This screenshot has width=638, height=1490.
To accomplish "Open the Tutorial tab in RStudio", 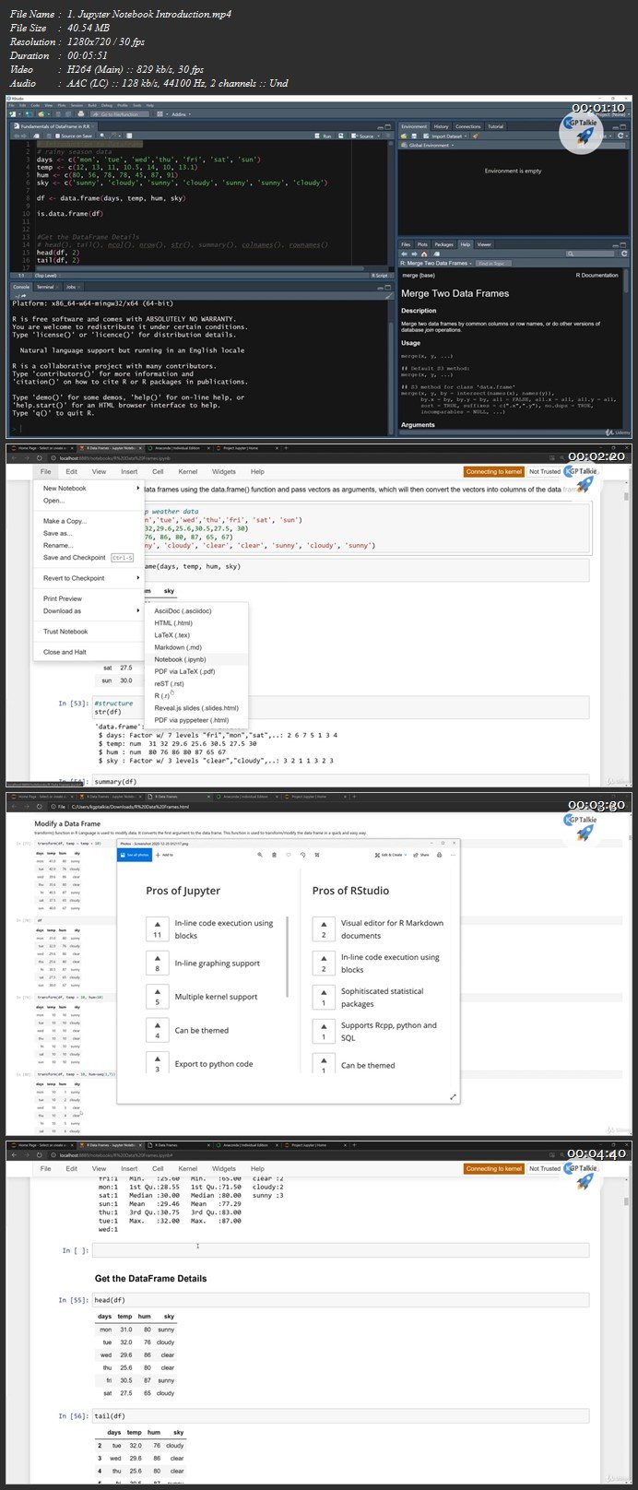I will click(495, 126).
